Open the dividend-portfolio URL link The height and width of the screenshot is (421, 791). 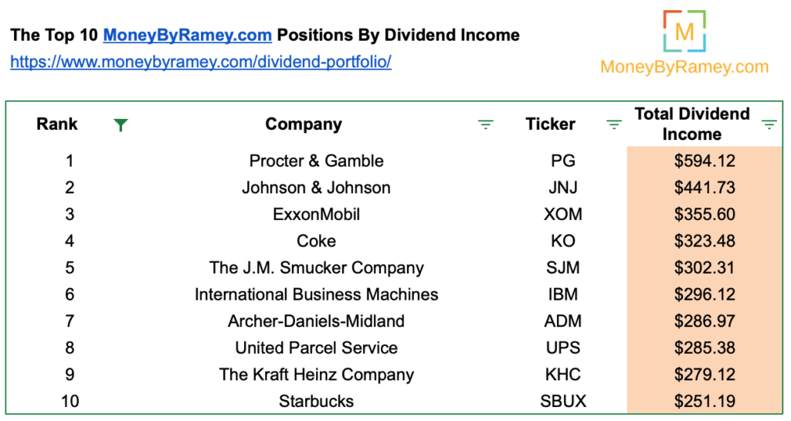(x=201, y=62)
